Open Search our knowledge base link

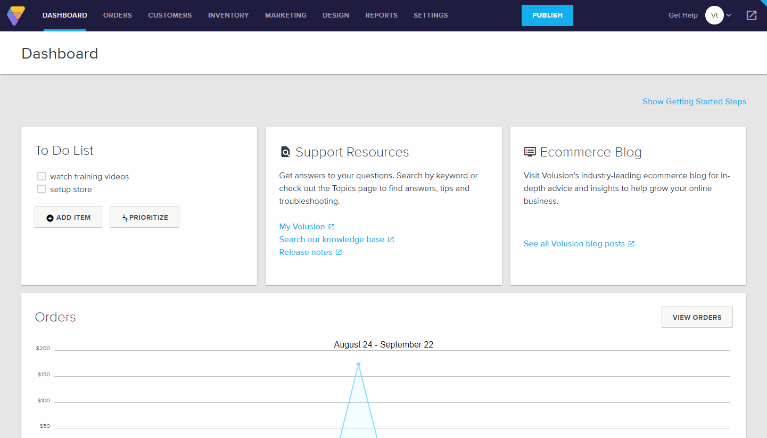[x=332, y=239]
